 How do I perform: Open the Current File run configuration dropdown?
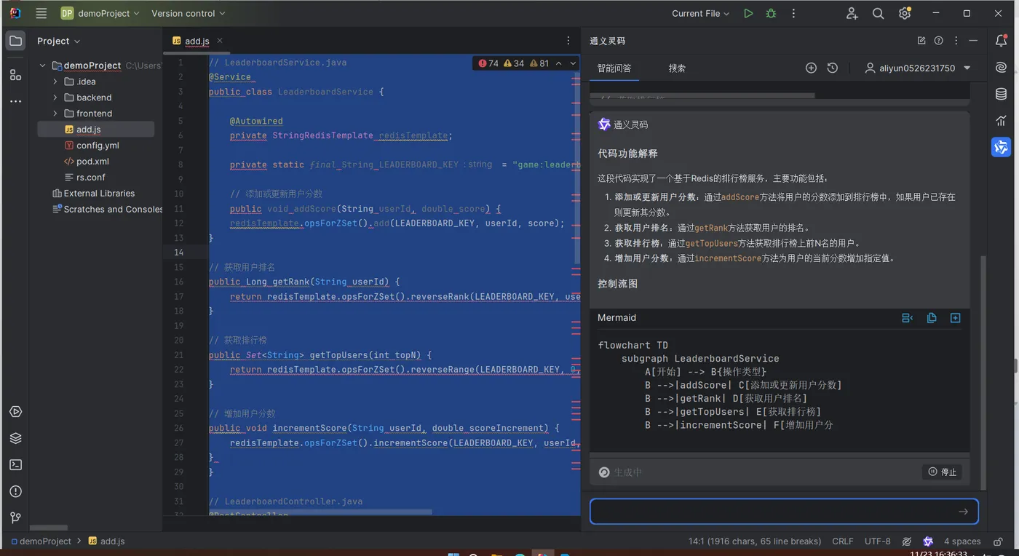coord(700,13)
